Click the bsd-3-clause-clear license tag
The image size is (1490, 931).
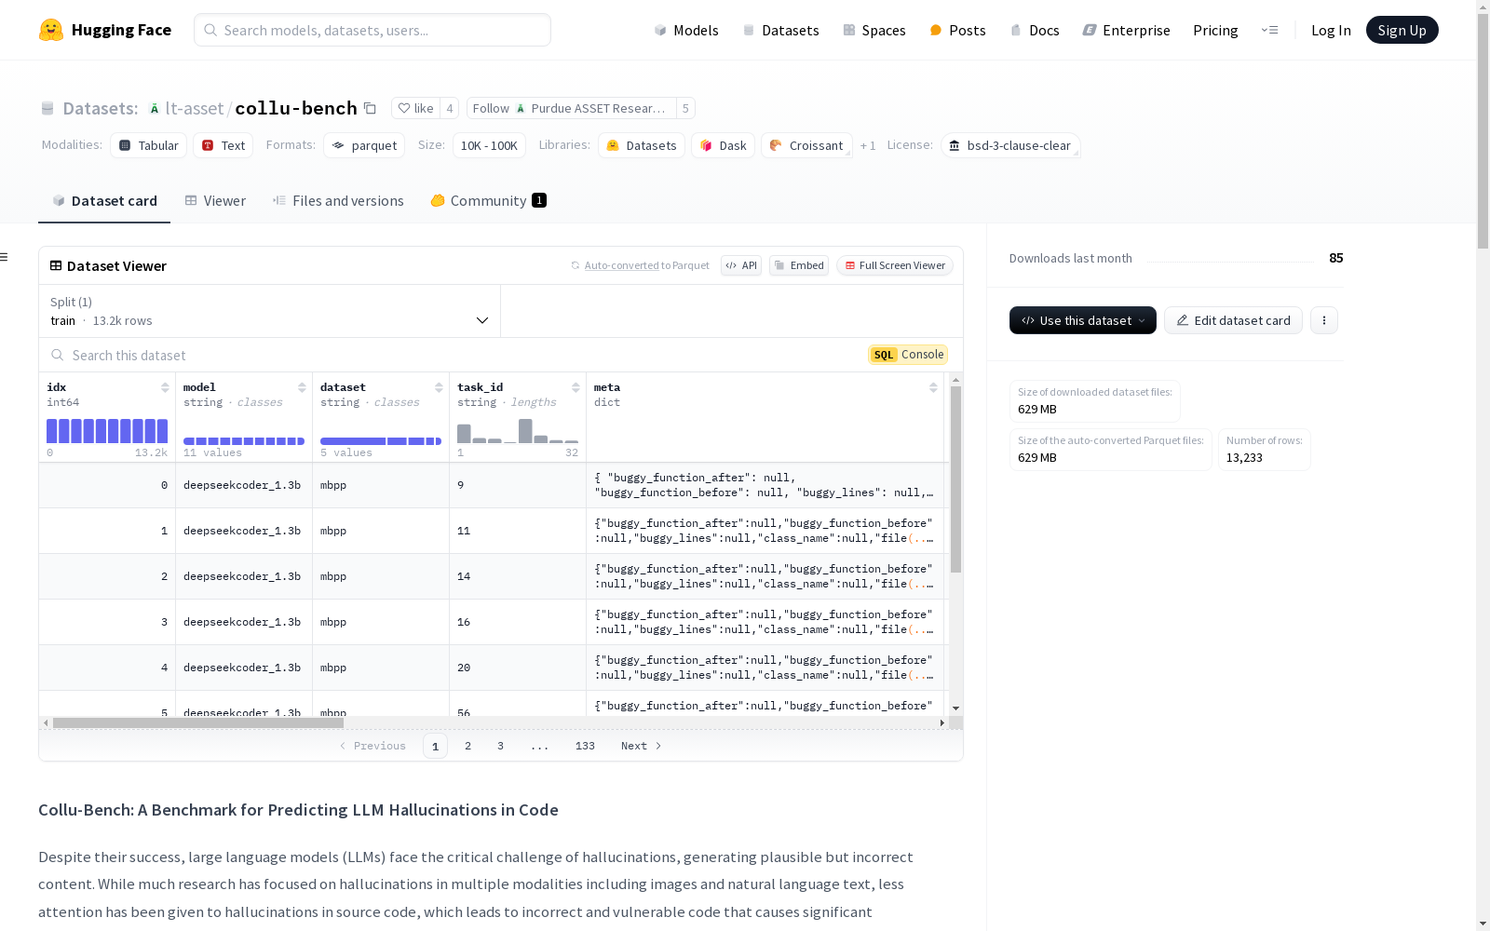click(1010, 145)
